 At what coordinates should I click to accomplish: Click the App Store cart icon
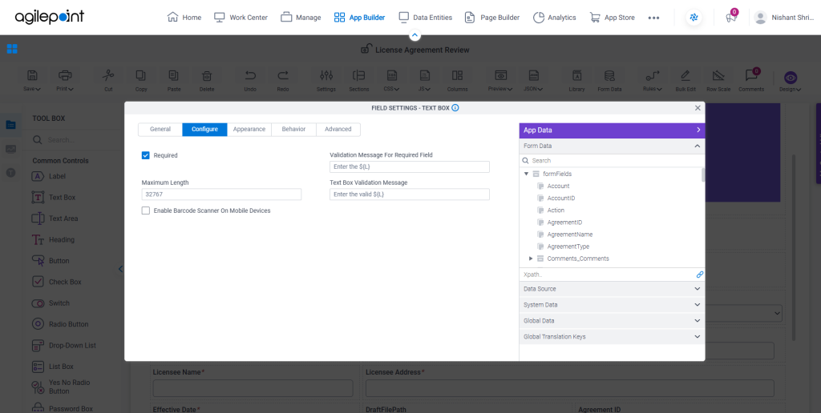point(594,18)
